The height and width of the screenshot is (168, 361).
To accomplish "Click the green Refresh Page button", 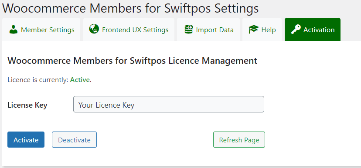I will point(239,140).
